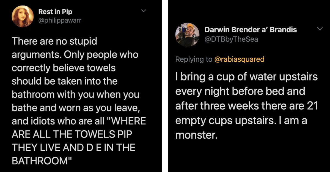Click the line "every night before bed and"
Viewport: 330px width, 172px height.
pos(240,91)
